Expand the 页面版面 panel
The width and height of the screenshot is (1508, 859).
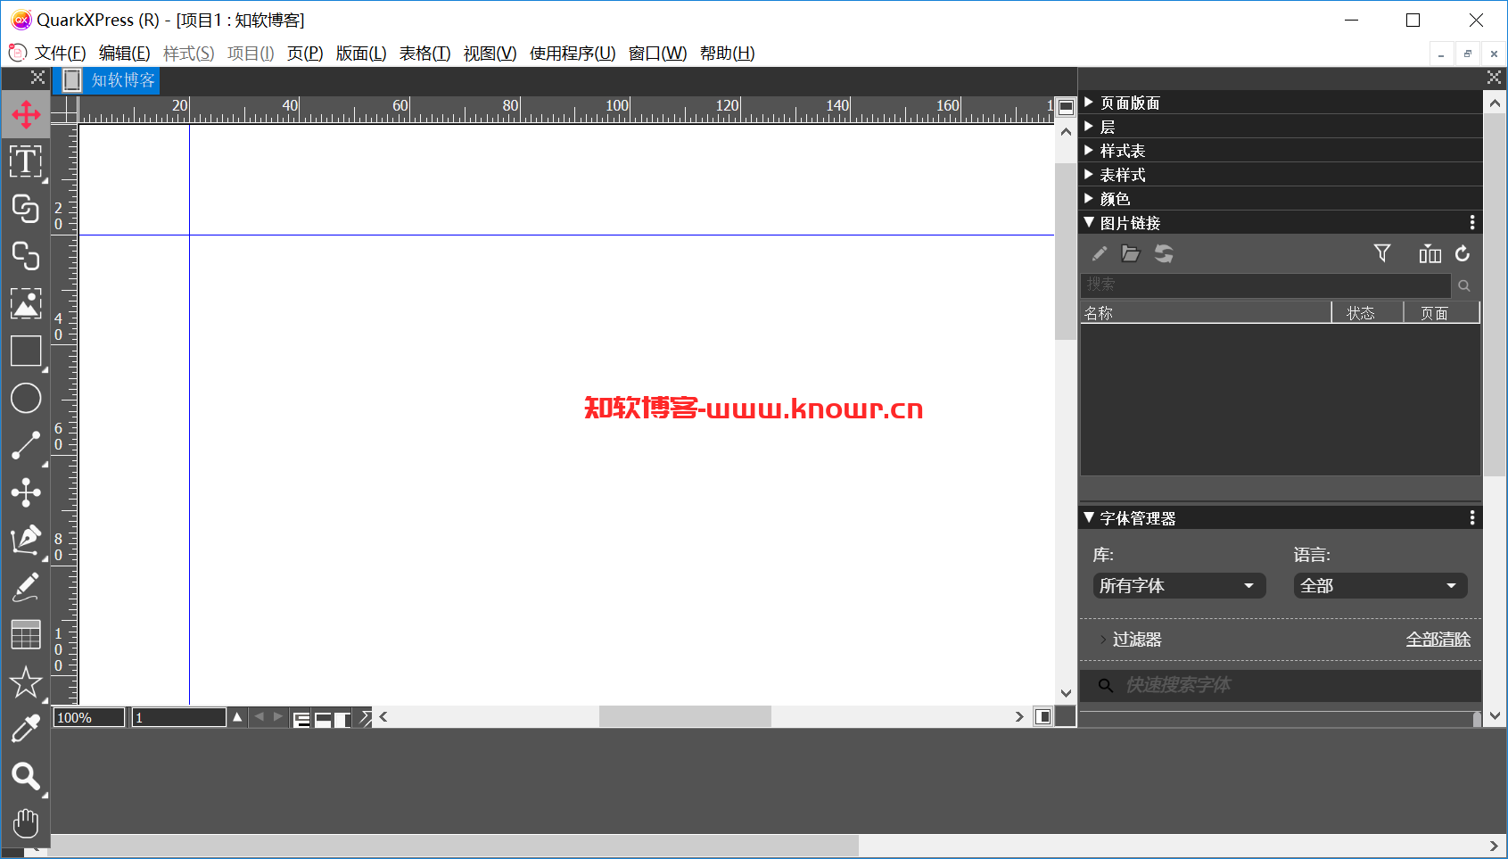1089,103
